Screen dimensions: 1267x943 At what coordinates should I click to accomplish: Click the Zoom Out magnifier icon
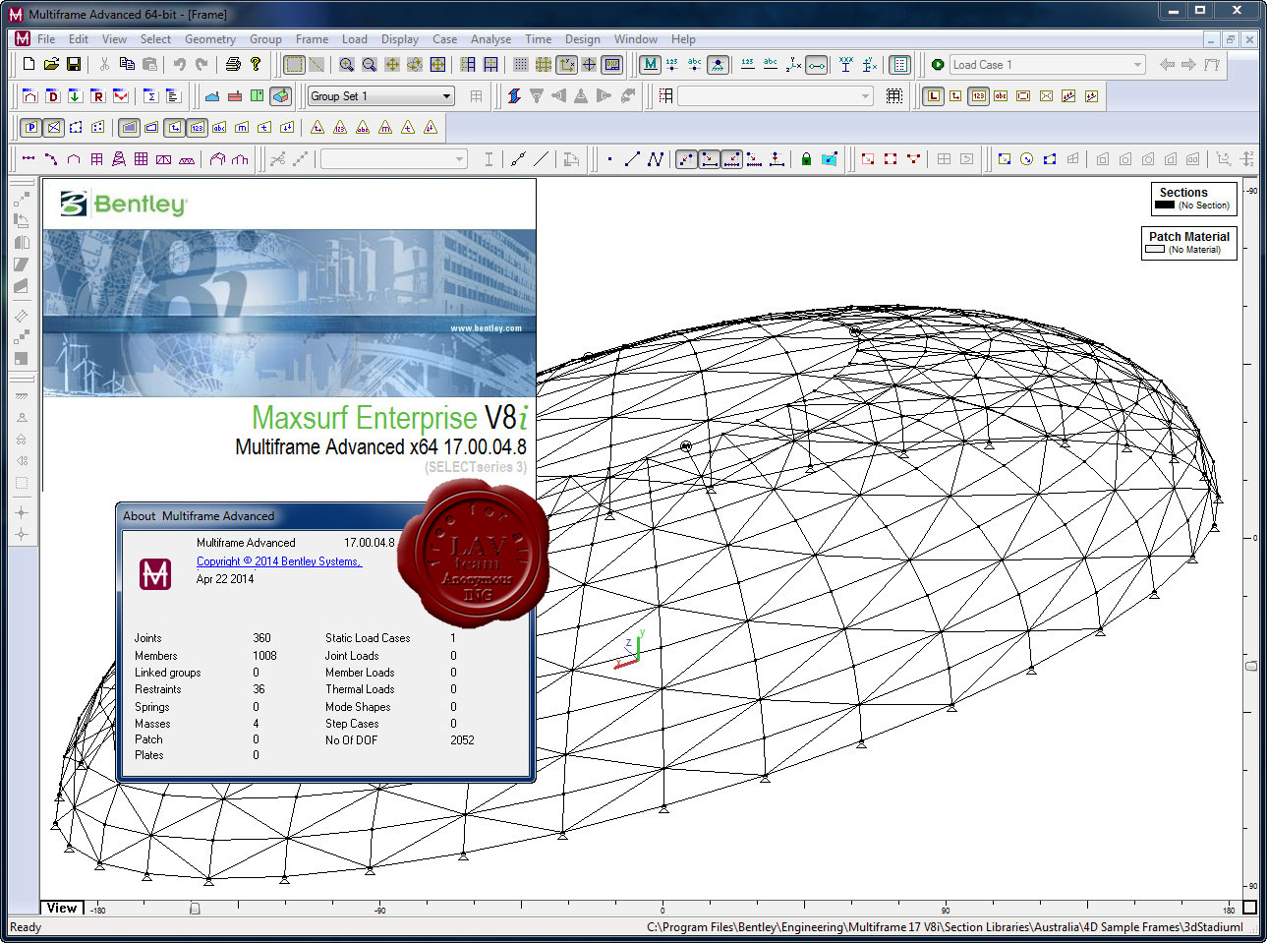(369, 64)
